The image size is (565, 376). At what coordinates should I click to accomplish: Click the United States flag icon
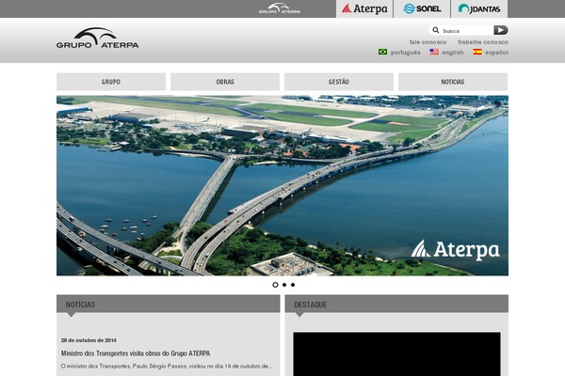(x=434, y=53)
